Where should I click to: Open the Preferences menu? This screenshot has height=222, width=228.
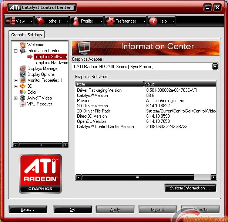tap(125, 21)
